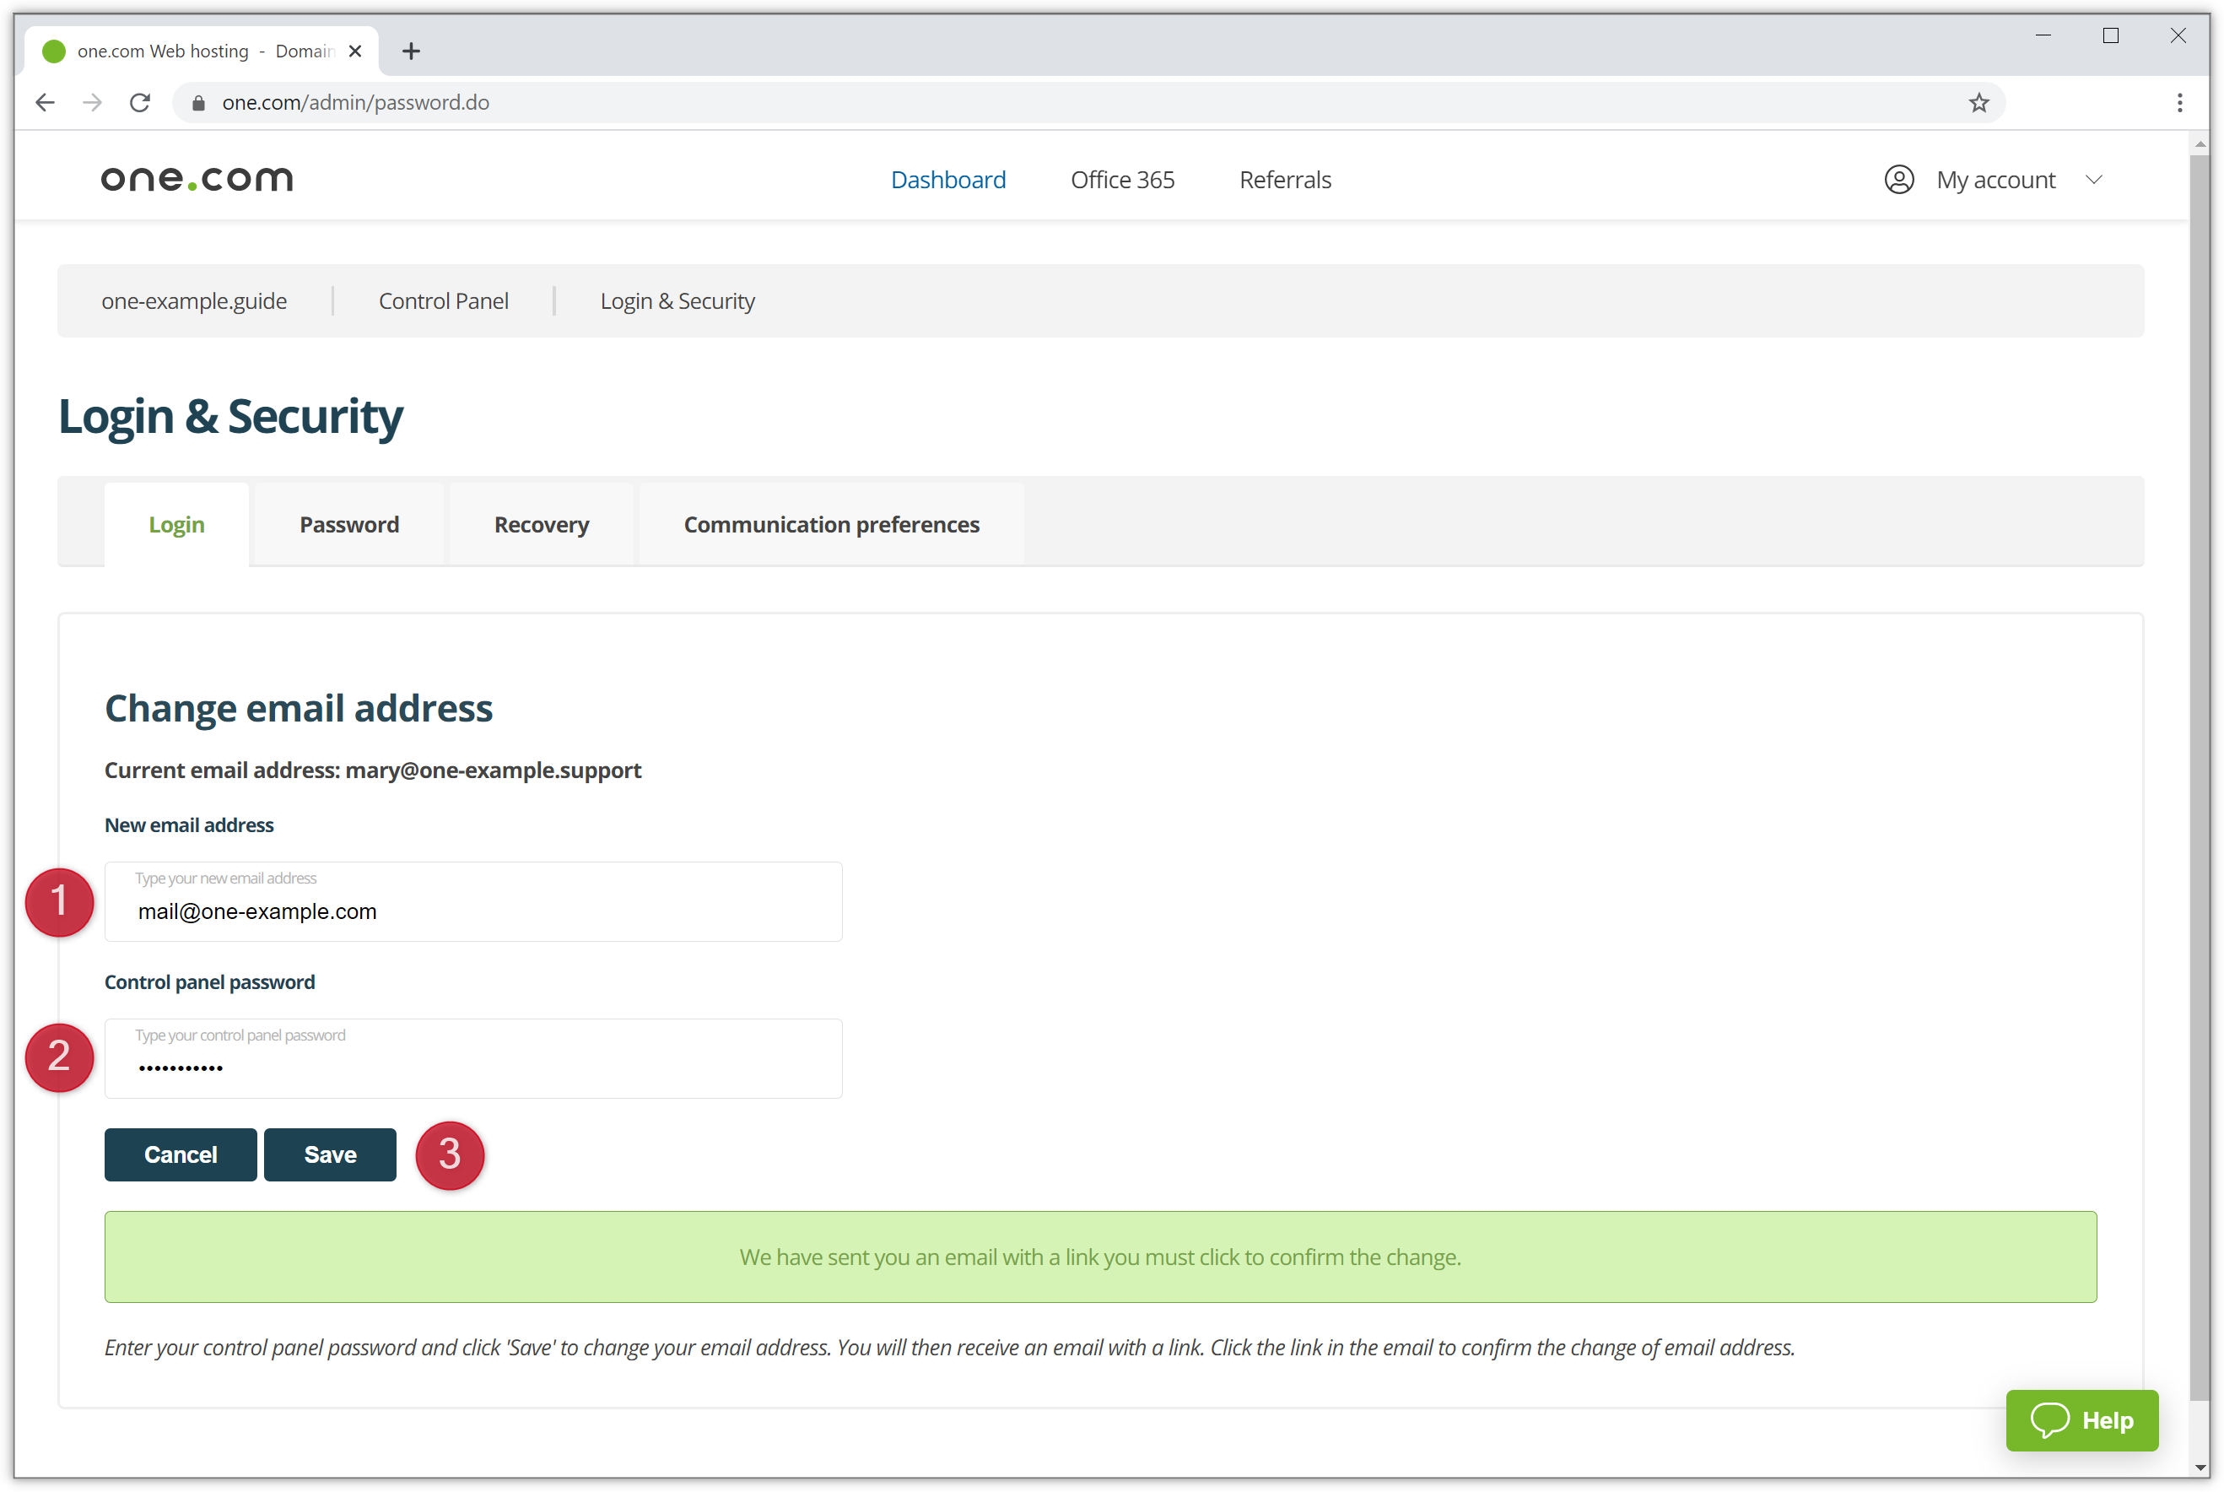Screen dimensions: 2224x1492
Task: Switch to the Password tab
Action: tap(348, 525)
